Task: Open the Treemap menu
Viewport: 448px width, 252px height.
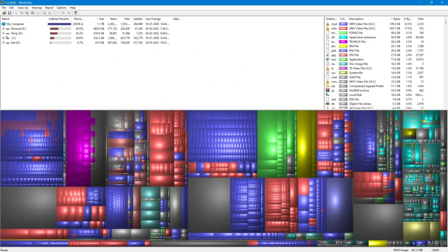Action: click(x=37, y=7)
